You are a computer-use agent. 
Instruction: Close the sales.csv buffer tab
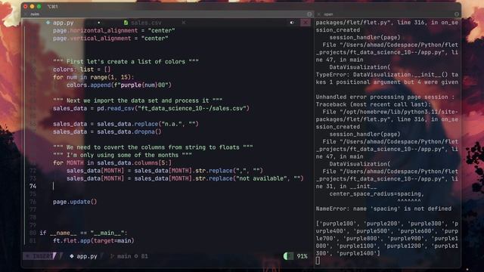click(x=184, y=23)
